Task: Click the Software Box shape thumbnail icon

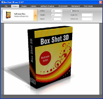Action: pyautogui.click(x=8, y=15)
